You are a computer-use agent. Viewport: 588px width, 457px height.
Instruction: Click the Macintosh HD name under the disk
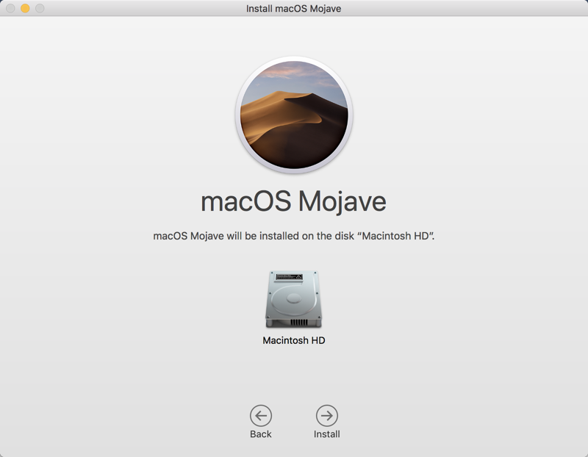click(294, 341)
